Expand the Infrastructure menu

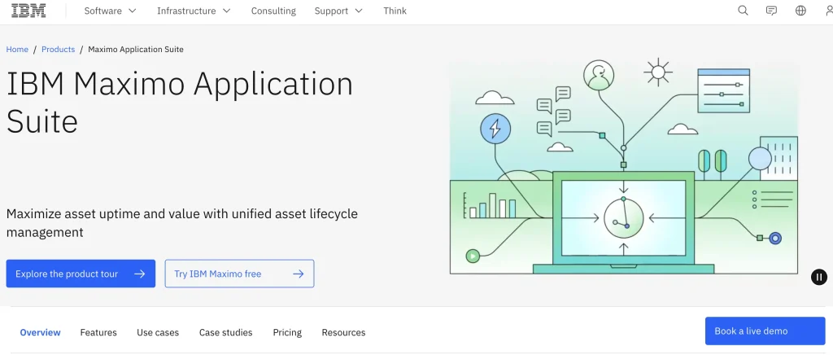click(x=194, y=11)
